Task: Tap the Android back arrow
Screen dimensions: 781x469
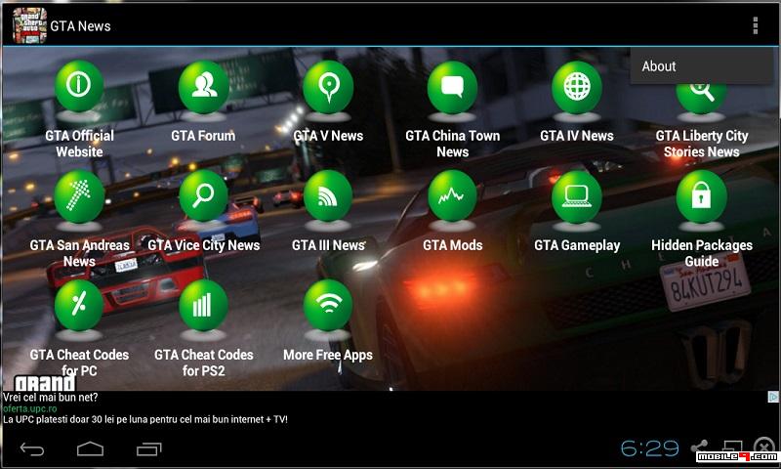Action: pyautogui.click(x=32, y=449)
